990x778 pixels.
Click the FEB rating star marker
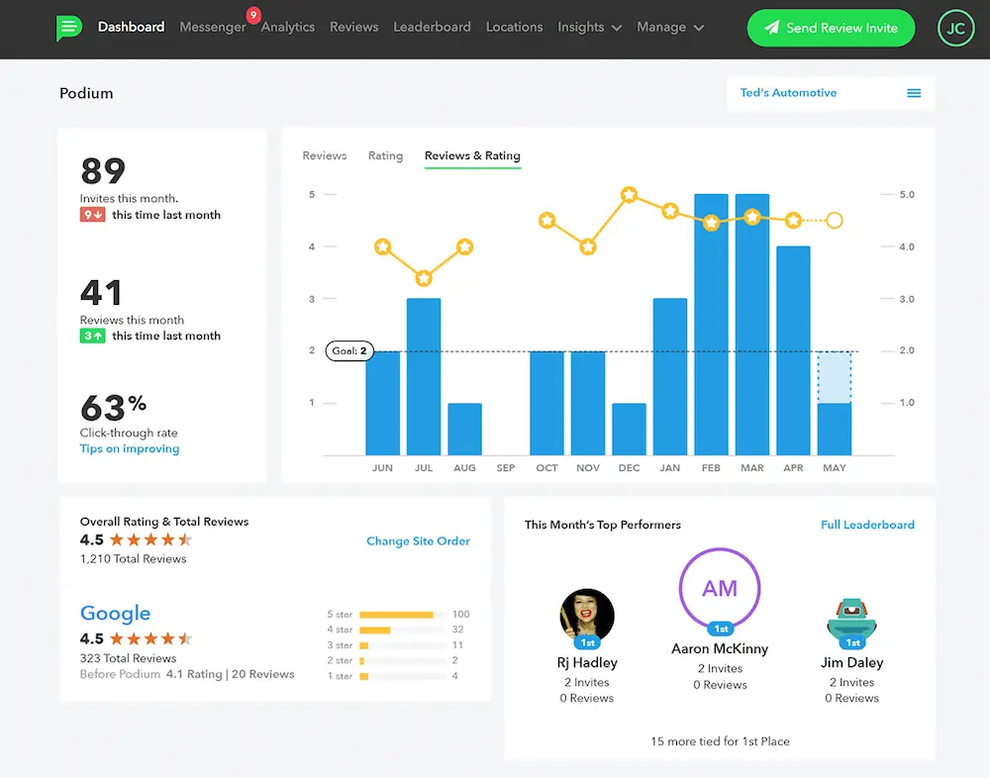(x=712, y=223)
